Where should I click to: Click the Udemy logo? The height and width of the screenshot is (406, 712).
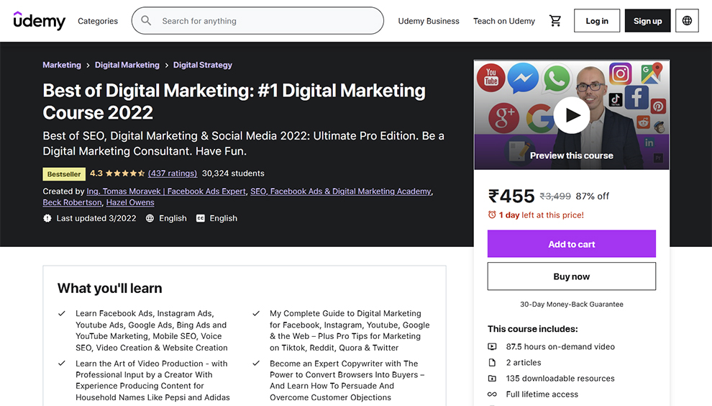(40, 21)
